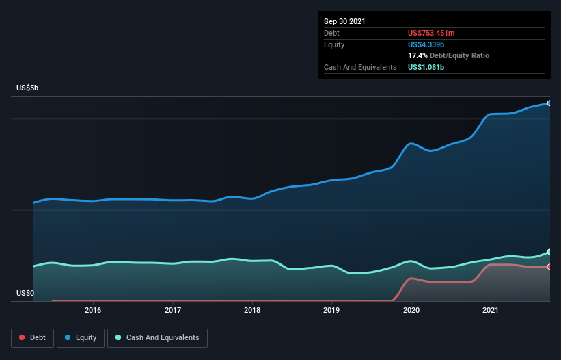Click the teal Cash endpoint marker

point(549,252)
